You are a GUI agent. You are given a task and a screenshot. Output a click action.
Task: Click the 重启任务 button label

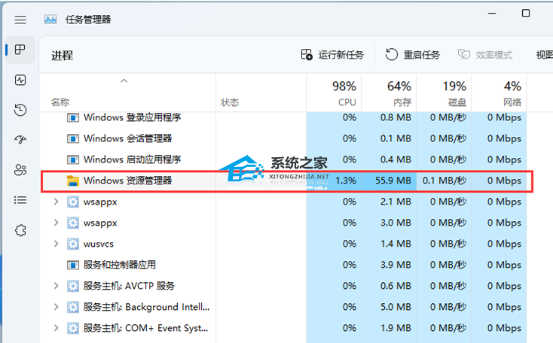click(x=421, y=55)
